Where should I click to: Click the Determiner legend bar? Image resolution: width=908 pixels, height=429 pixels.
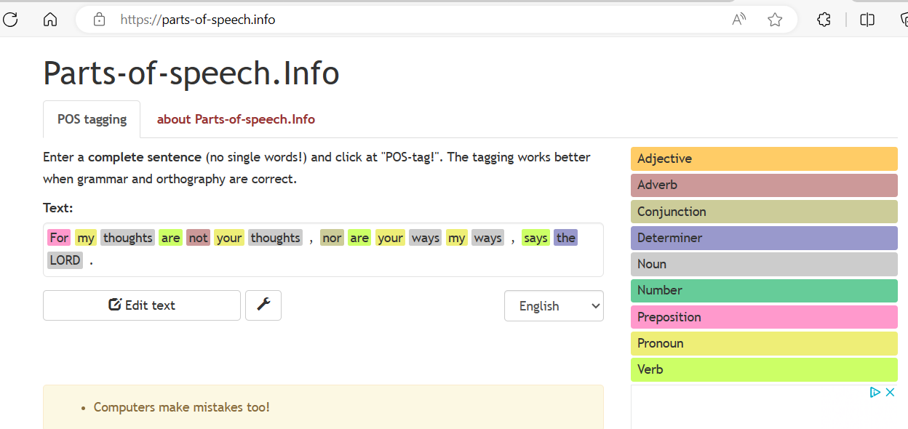pos(764,238)
